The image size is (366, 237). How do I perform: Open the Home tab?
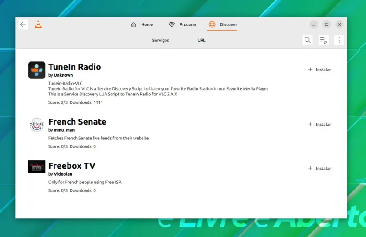pyautogui.click(x=142, y=24)
